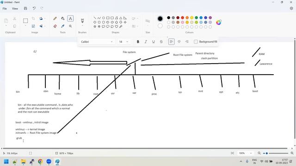Click the Zoom in button
The height and width of the screenshot is (166, 296).
(x=292, y=153)
